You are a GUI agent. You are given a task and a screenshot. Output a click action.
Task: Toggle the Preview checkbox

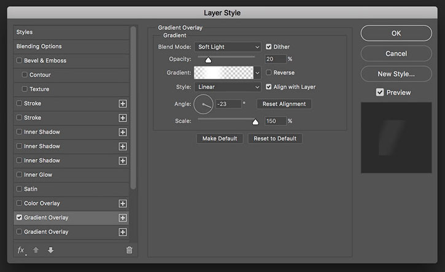click(380, 92)
